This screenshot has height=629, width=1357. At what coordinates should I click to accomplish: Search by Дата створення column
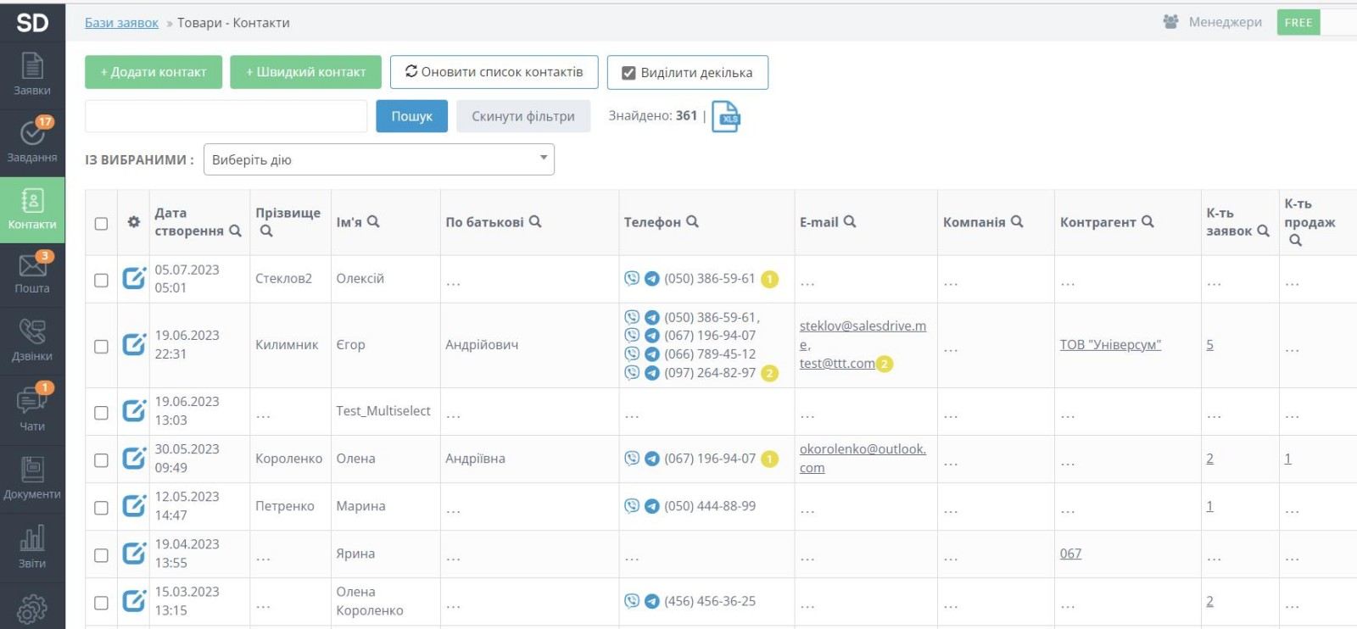coord(236,231)
